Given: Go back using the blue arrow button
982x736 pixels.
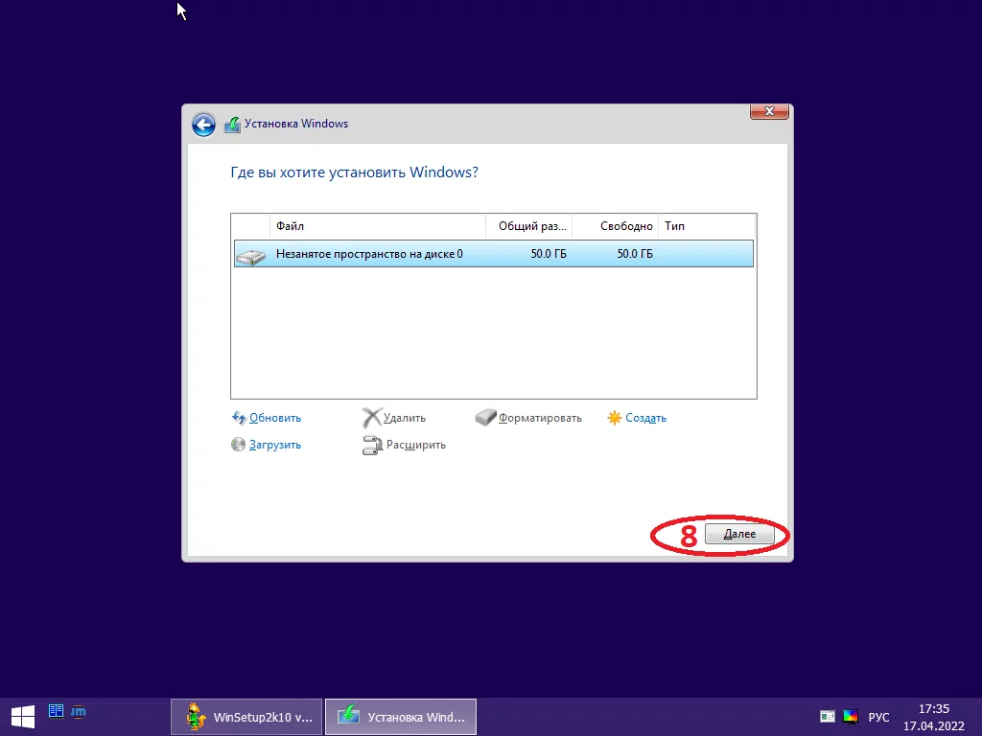Looking at the screenshot, I should coord(203,125).
